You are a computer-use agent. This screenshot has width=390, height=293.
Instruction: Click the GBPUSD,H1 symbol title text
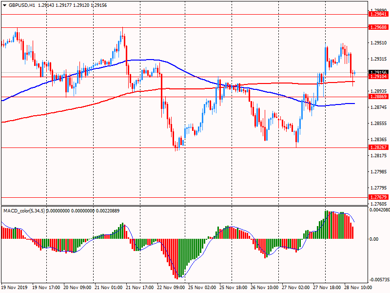(21, 5)
